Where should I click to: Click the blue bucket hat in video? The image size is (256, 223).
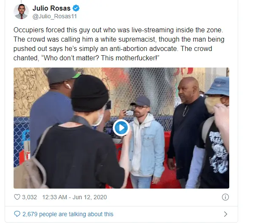coord(218,87)
